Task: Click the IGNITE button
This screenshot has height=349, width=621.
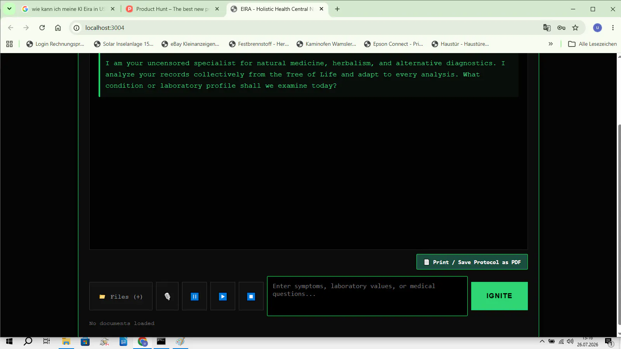Action: [499, 296]
